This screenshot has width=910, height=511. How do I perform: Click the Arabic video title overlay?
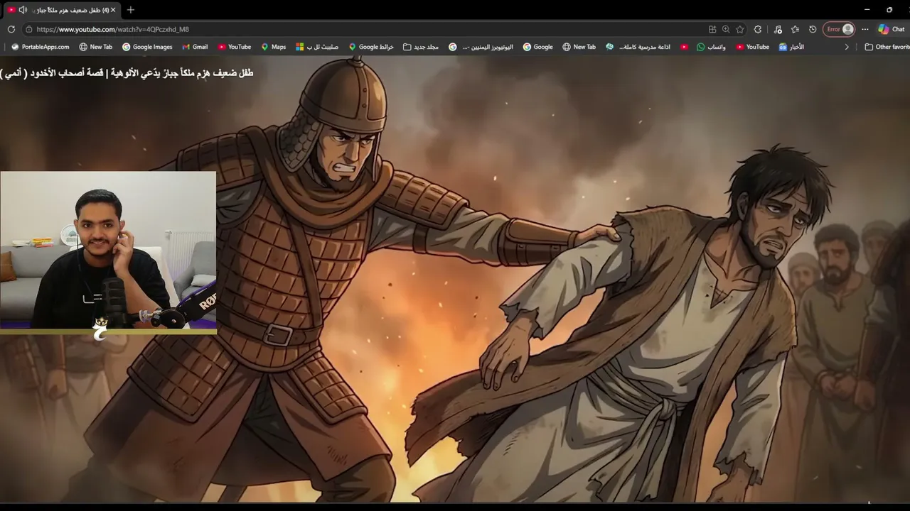tap(127, 72)
